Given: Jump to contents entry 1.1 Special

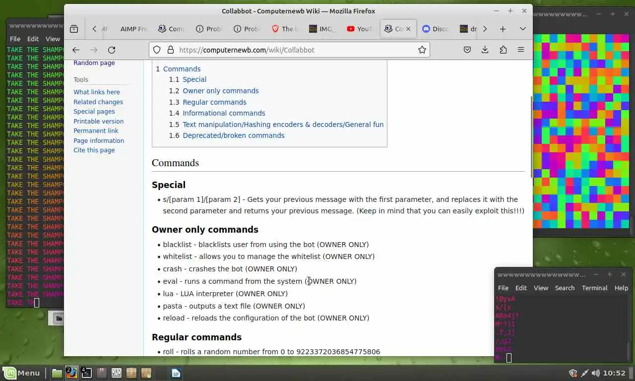Looking at the screenshot, I should (x=188, y=79).
